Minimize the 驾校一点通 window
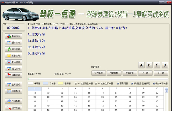Image resolution: width=172 pixels, height=115 pixels. [161, 2]
